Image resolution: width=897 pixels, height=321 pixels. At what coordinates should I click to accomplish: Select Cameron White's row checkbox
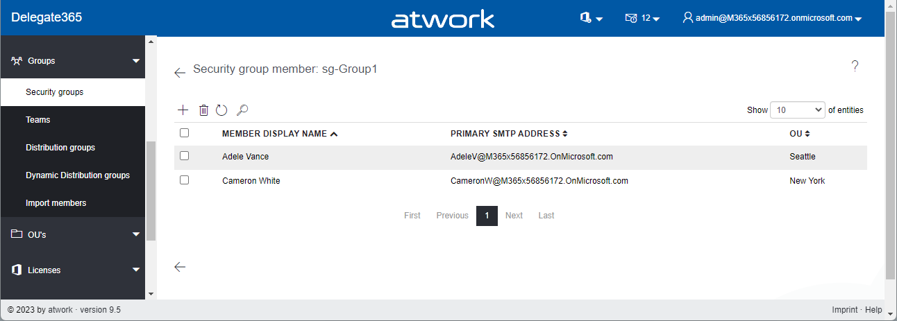point(185,180)
